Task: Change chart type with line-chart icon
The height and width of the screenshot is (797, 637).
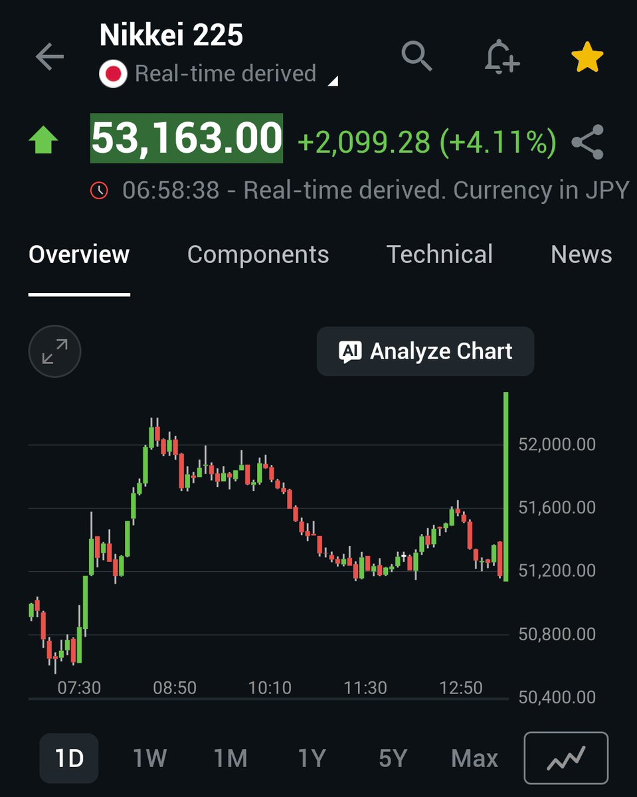Action: coord(566,758)
